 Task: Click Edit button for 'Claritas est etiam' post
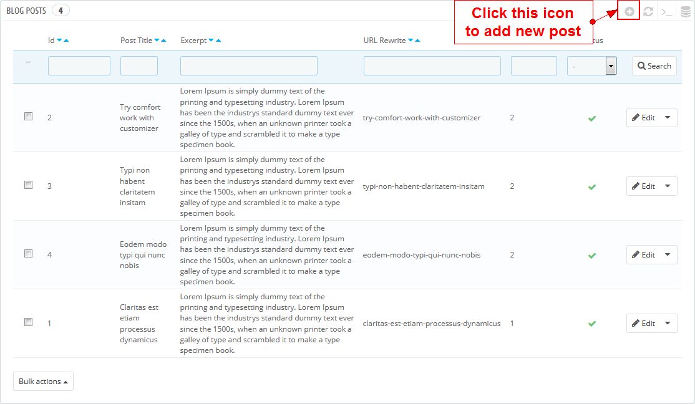[x=643, y=323]
